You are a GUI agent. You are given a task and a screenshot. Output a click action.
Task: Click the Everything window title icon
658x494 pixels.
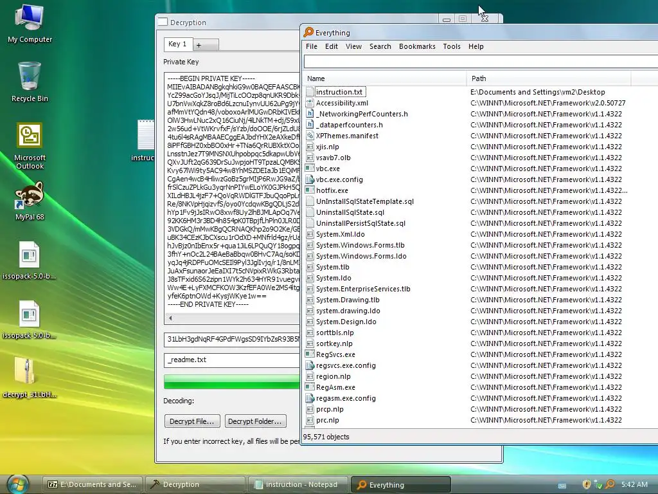click(x=309, y=32)
